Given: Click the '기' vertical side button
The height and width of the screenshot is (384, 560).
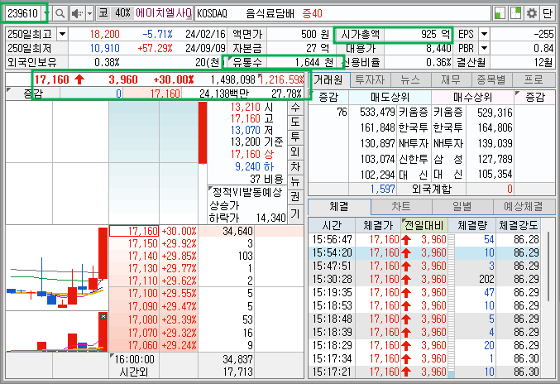Looking at the screenshot, I should point(295,214).
